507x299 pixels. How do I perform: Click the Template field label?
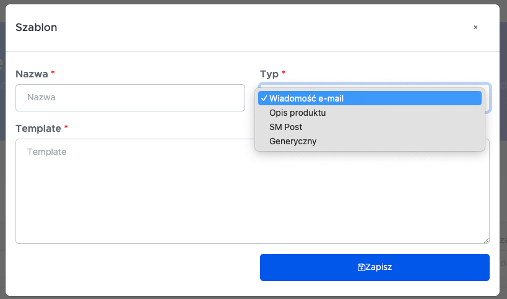click(38, 128)
